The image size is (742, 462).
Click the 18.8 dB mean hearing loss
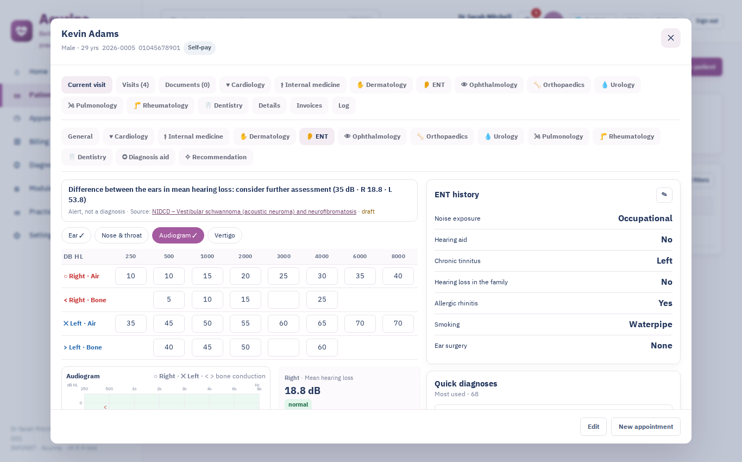click(303, 390)
